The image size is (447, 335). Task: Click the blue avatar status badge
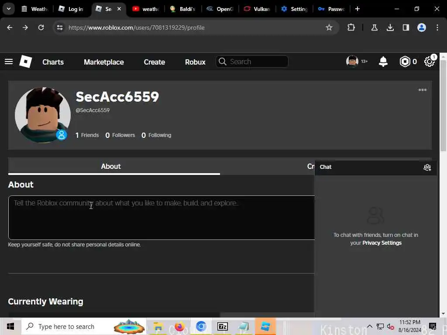61,135
